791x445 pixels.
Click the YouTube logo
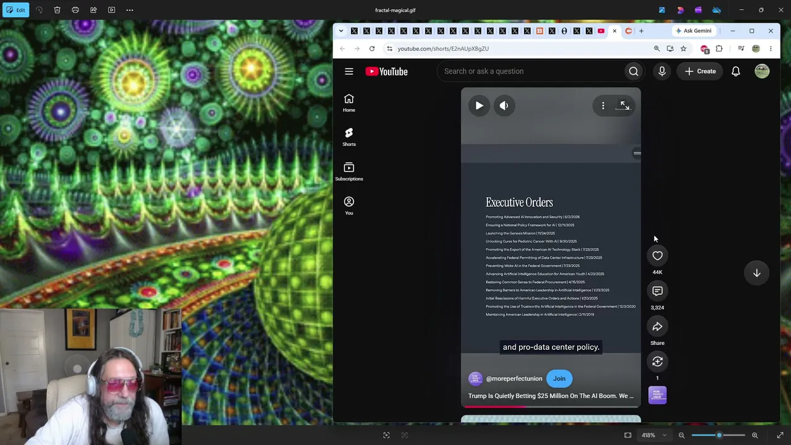click(386, 72)
